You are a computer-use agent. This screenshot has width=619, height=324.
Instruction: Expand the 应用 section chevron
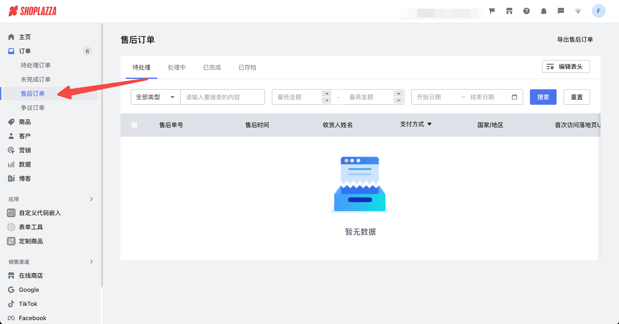pyautogui.click(x=91, y=199)
